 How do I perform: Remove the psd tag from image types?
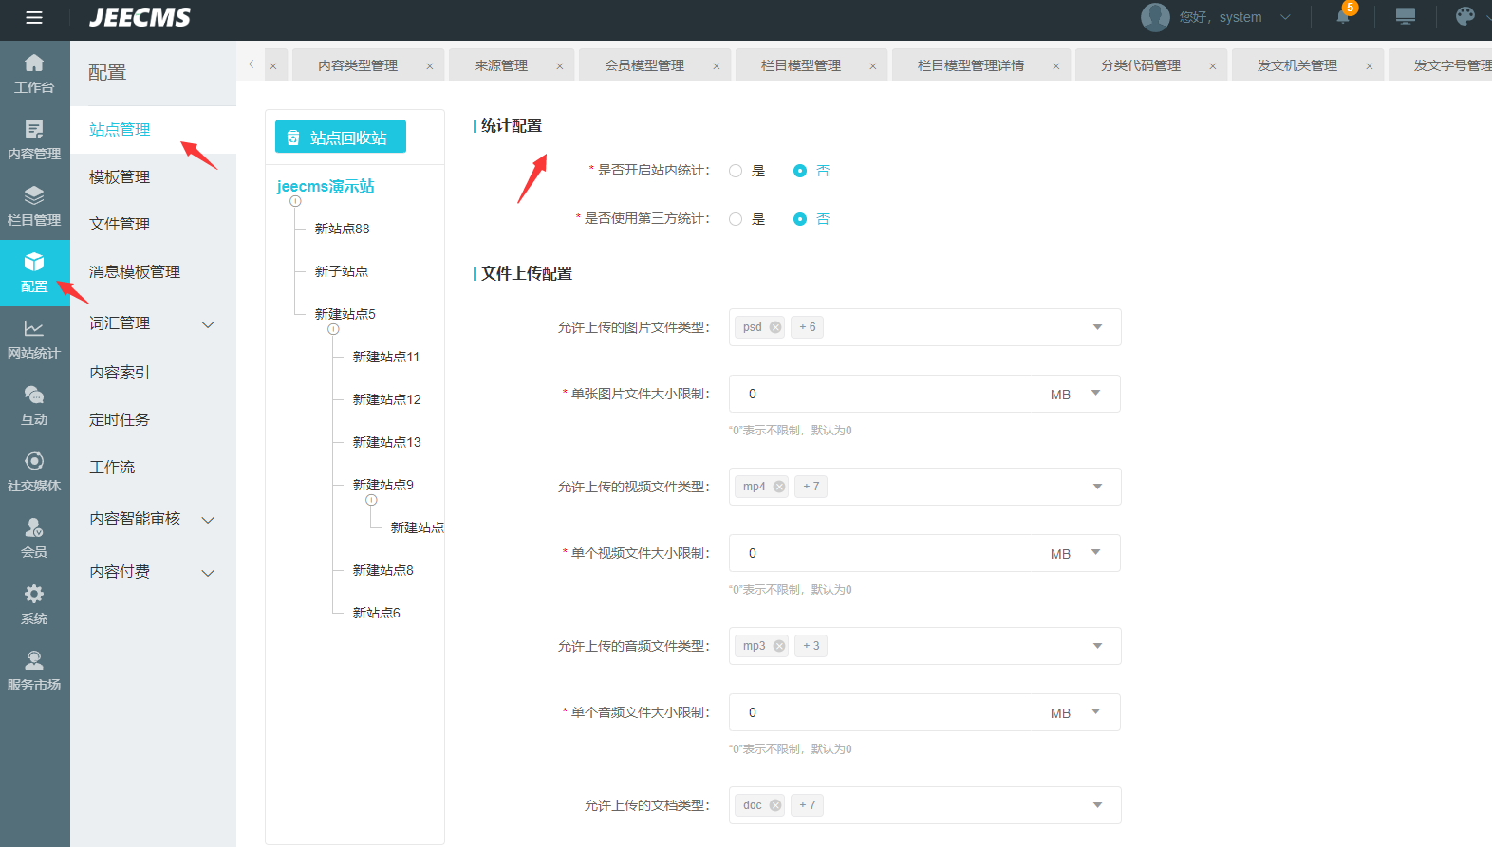click(775, 327)
